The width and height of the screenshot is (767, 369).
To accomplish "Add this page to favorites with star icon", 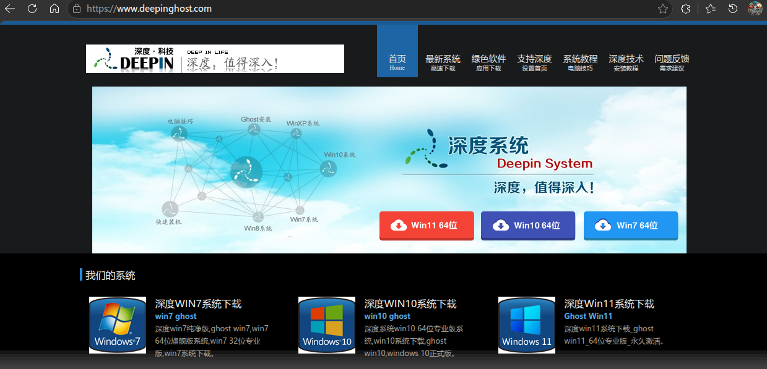I will click(663, 9).
